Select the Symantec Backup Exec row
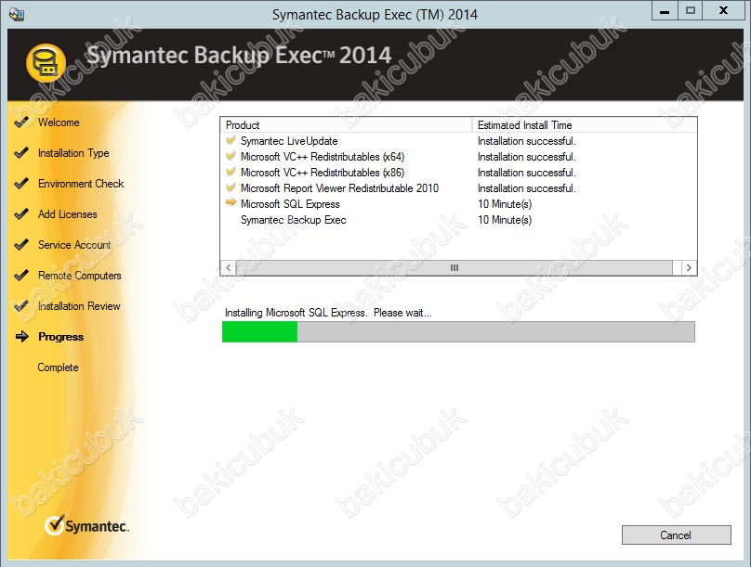The height and width of the screenshot is (567, 751). [458, 220]
